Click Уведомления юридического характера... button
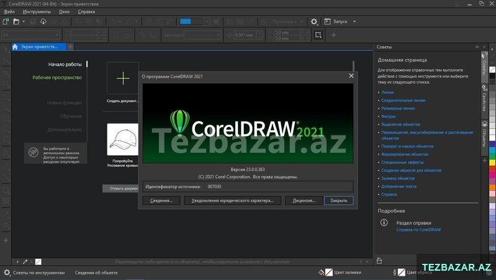This screenshot has height=280, width=496. coord(233,201)
